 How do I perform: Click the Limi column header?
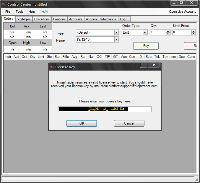41,57
